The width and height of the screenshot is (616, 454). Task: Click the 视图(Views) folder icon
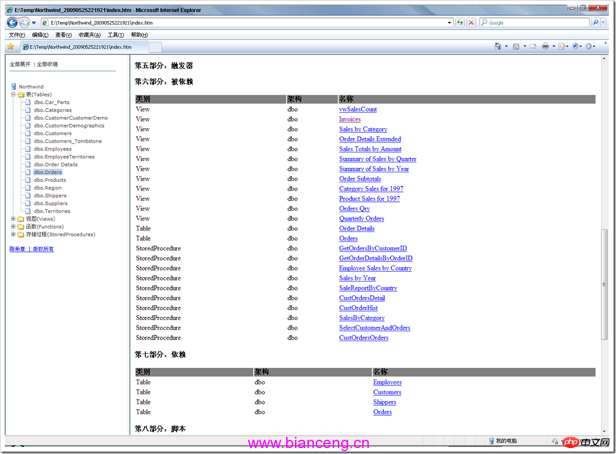(x=21, y=219)
